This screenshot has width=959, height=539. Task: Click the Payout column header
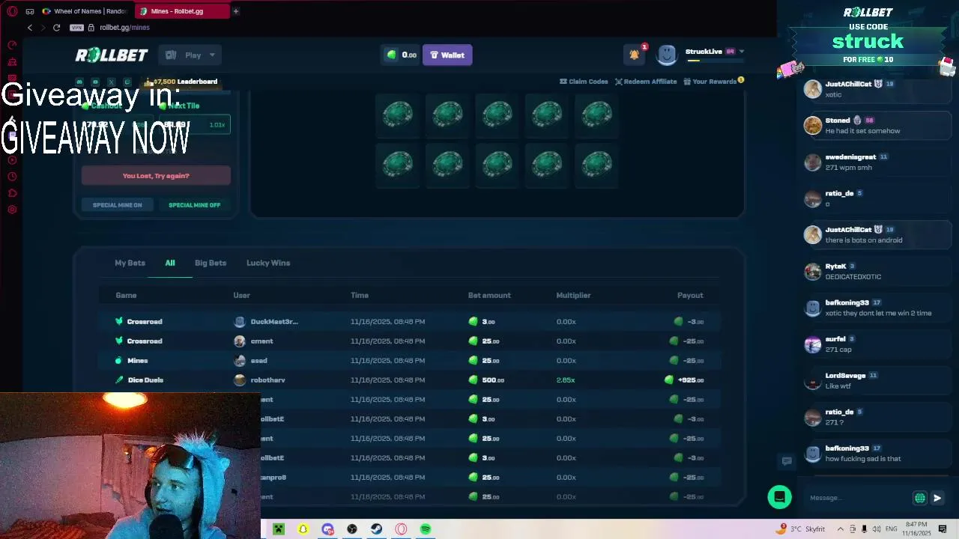click(x=690, y=296)
